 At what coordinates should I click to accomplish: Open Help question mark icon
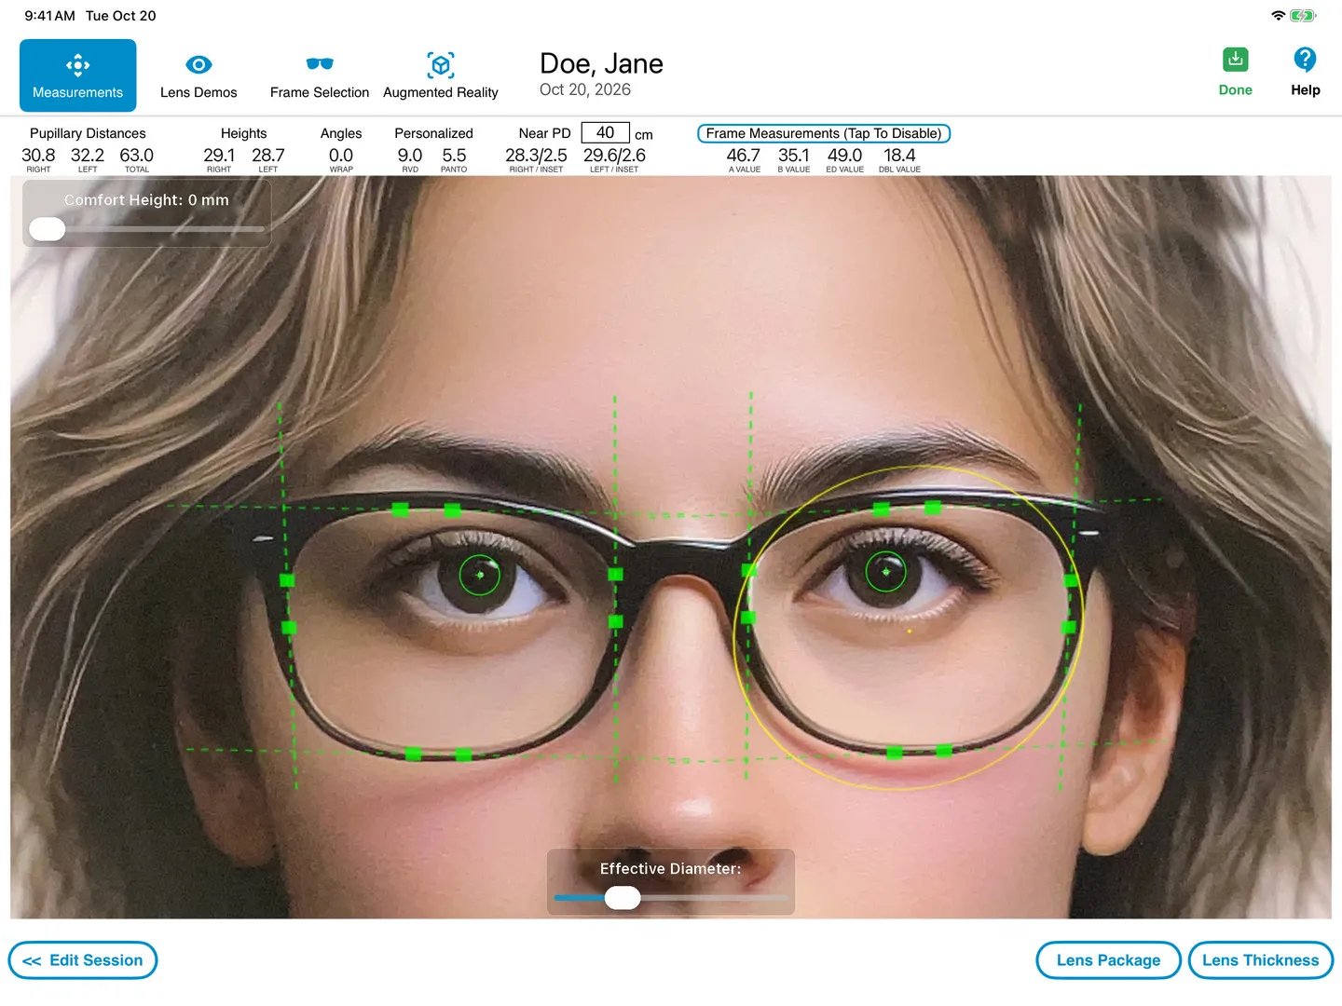click(x=1305, y=61)
